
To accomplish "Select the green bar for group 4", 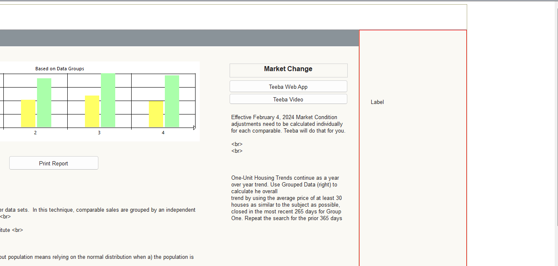I will (172, 101).
